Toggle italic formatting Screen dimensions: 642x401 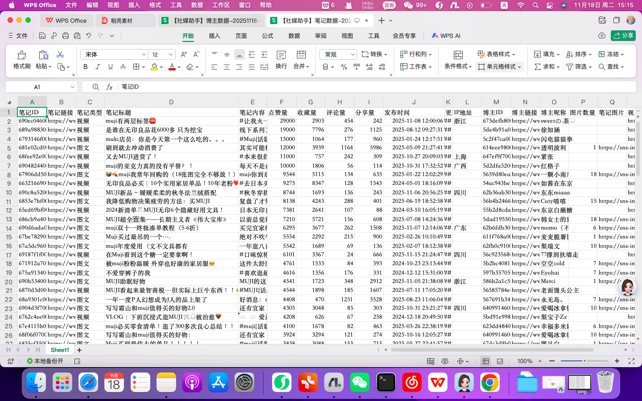pyautogui.click(x=98, y=67)
